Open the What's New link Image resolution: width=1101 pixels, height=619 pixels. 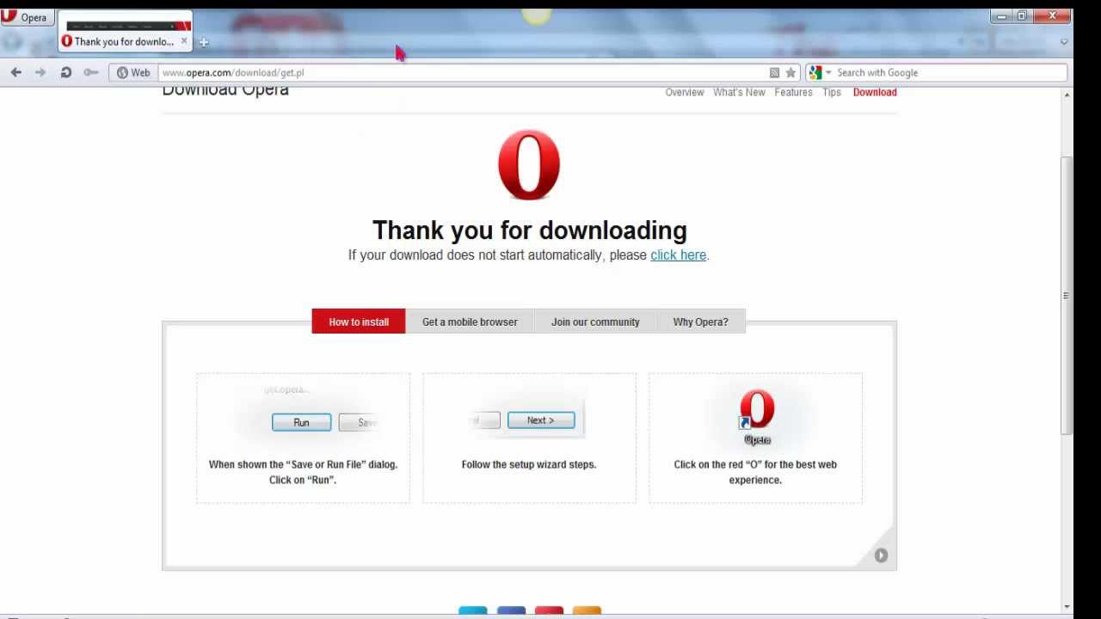739,92
